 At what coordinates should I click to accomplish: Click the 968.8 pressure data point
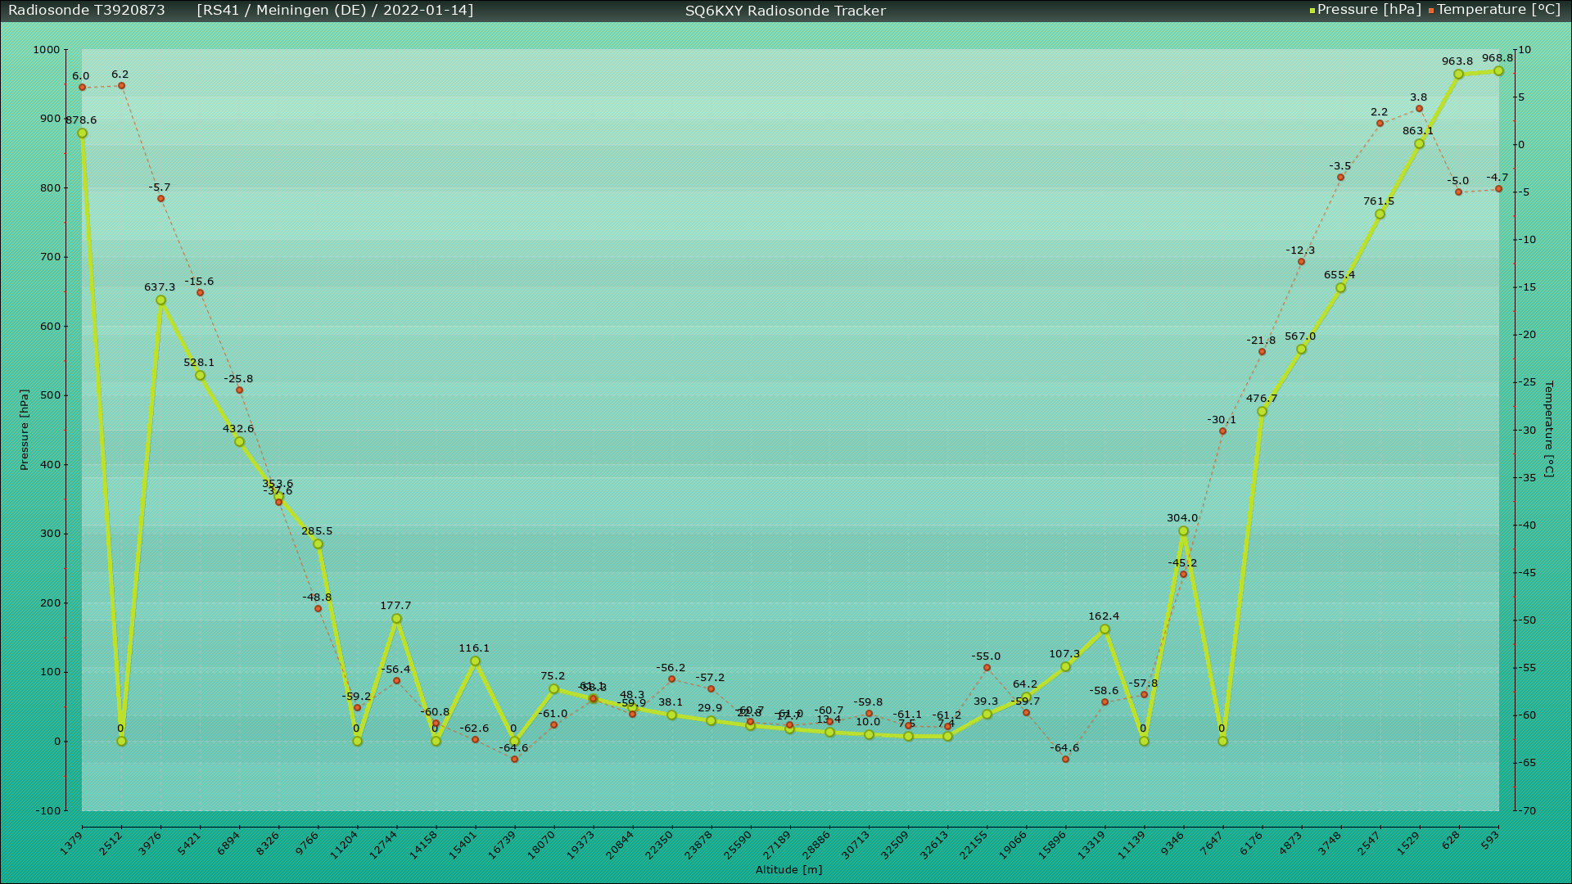(x=1498, y=71)
